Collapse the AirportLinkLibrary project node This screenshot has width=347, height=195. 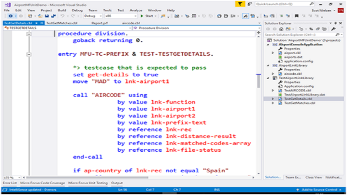pos(268,66)
